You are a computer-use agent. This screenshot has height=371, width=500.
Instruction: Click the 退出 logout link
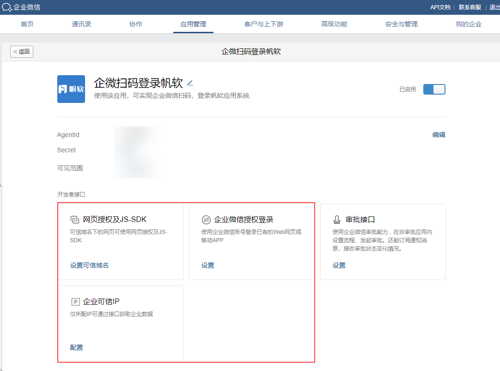coord(494,7)
